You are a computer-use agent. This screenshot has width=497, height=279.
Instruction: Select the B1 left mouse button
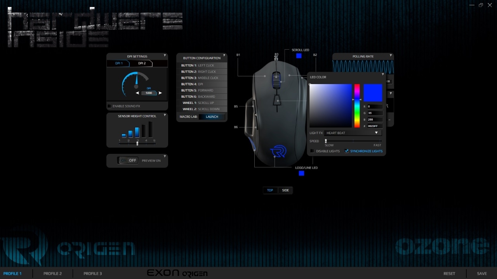(265, 76)
